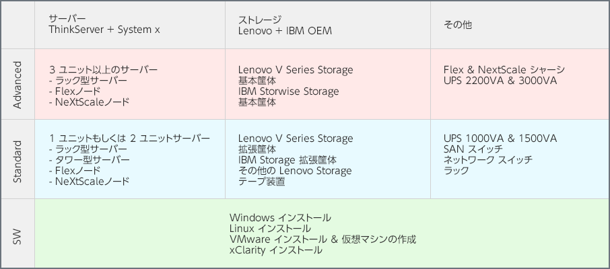Click the SW row label
The width and height of the screenshot is (610, 269).
(18, 236)
